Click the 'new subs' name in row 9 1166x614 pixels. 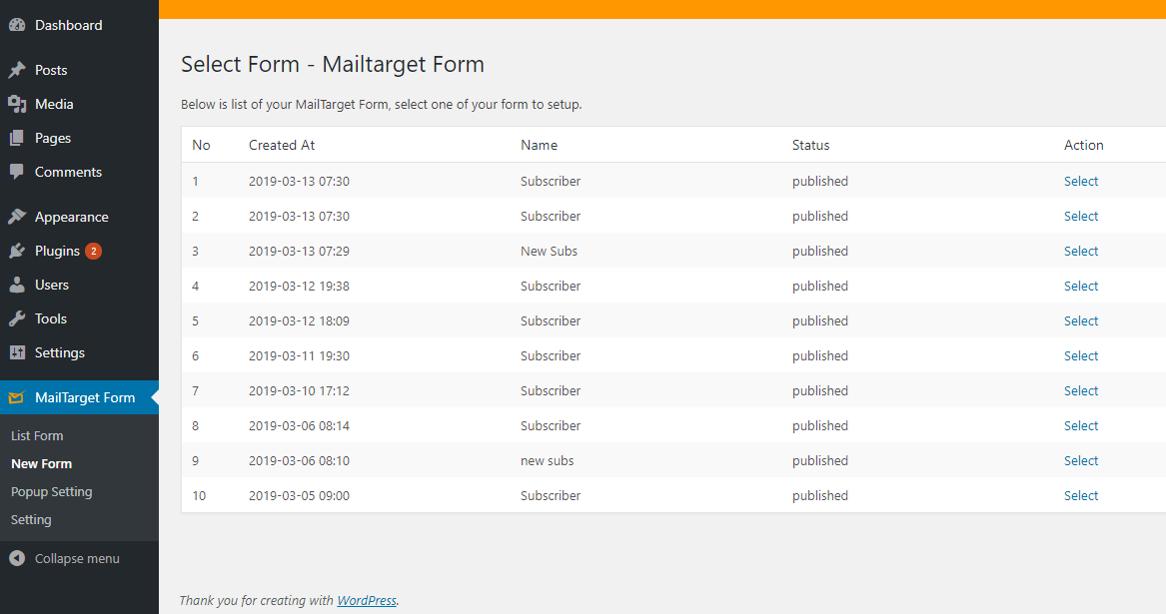548,461
